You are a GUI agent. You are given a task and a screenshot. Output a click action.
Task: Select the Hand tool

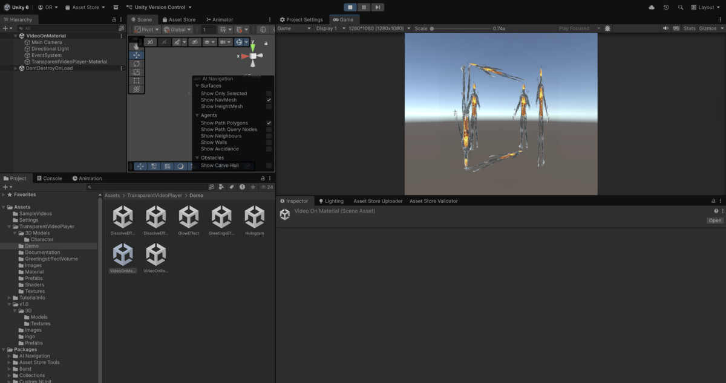click(x=137, y=46)
